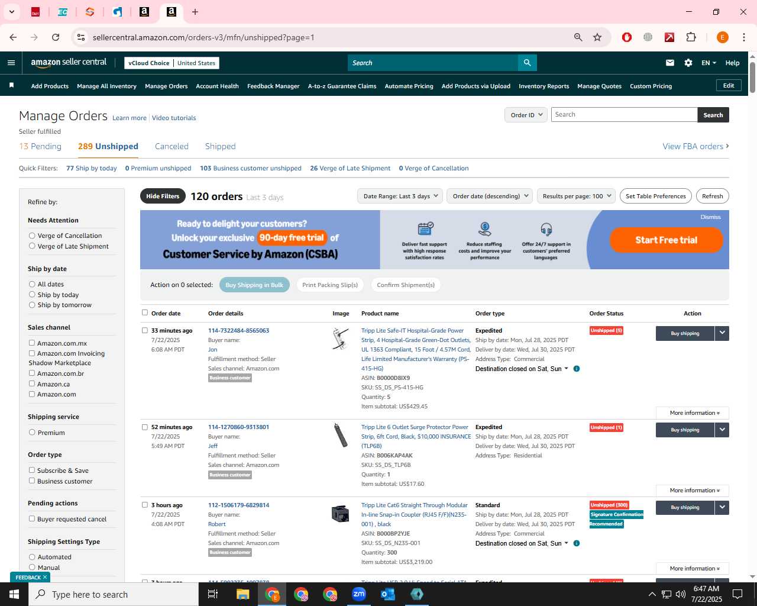This screenshot has width=757, height=606.
Task: Tick the select-all orders header checkbox
Action: (x=145, y=312)
